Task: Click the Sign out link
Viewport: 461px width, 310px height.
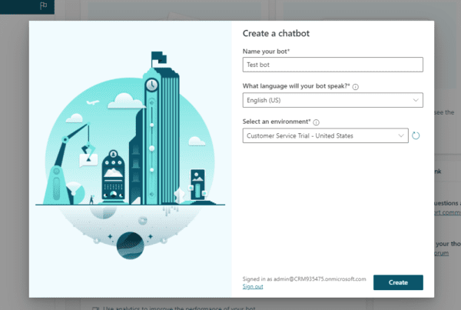Action: (253, 287)
